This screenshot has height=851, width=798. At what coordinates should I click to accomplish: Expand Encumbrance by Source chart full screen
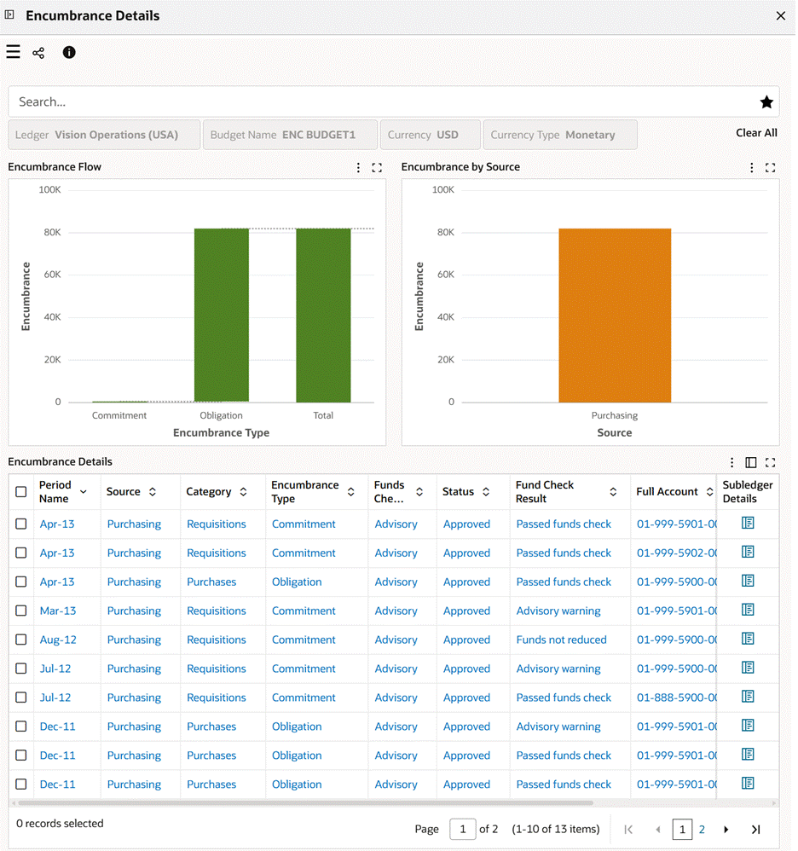point(771,168)
